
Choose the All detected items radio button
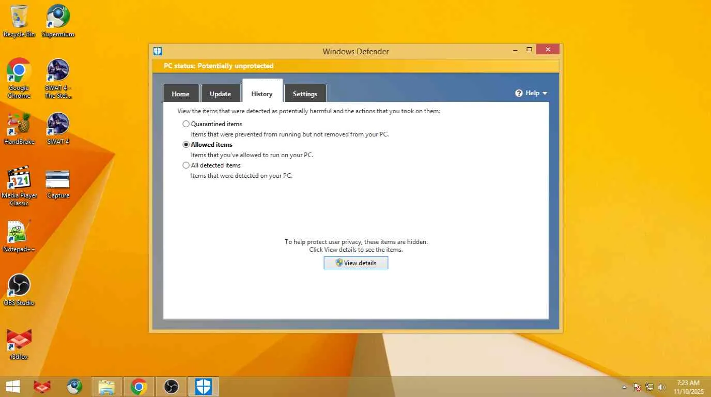(186, 165)
